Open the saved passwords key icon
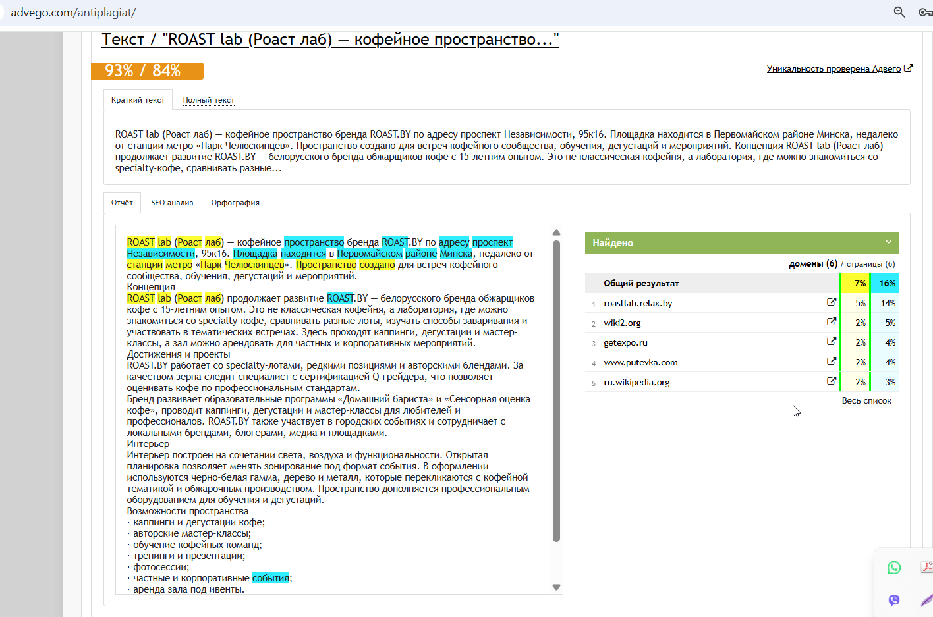933x617 pixels. (925, 12)
